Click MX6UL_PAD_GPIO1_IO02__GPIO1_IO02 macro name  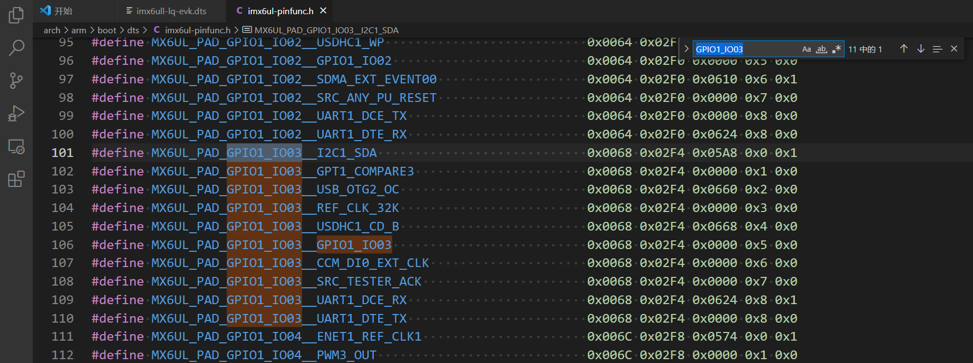point(272,60)
